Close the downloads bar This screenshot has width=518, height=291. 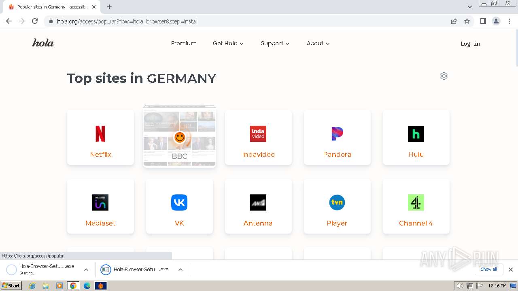point(511,270)
